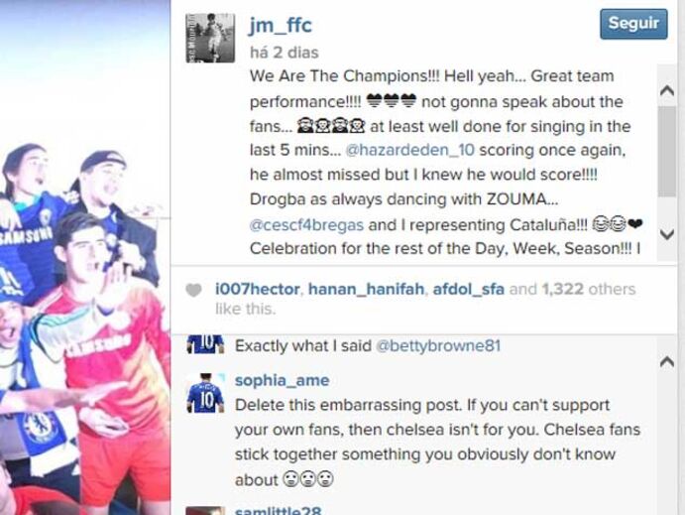Click the gray heart like icon
This screenshot has height=515, width=685.
click(x=193, y=290)
